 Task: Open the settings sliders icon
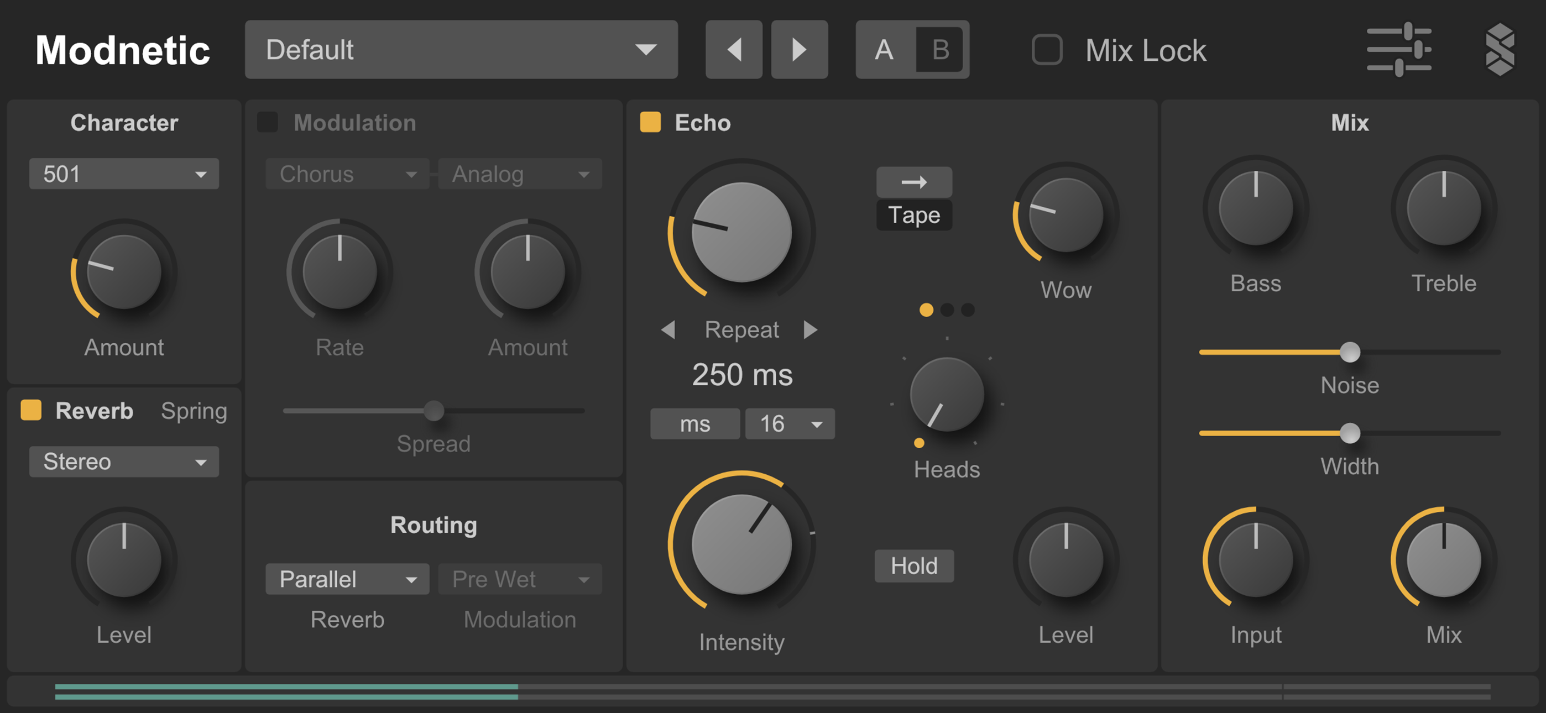point(1398,49)
